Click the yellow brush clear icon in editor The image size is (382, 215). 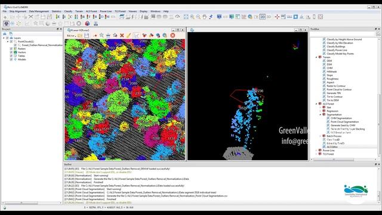click(128, 35)
